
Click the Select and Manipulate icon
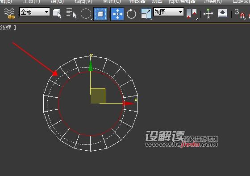point(208,13)
